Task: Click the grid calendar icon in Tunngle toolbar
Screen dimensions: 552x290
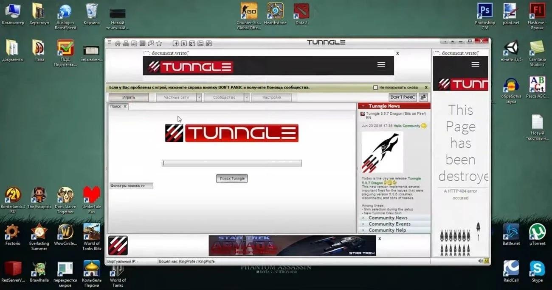Action: [x=142, y=43]
